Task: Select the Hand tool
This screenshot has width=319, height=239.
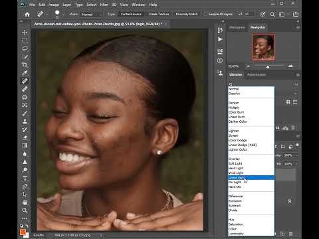Action: pyautogui.click(x=25, y=202)
